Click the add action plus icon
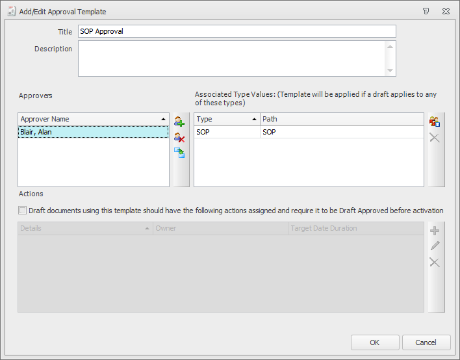The width and height of the screenshot is (460, 360). (435, 231)
